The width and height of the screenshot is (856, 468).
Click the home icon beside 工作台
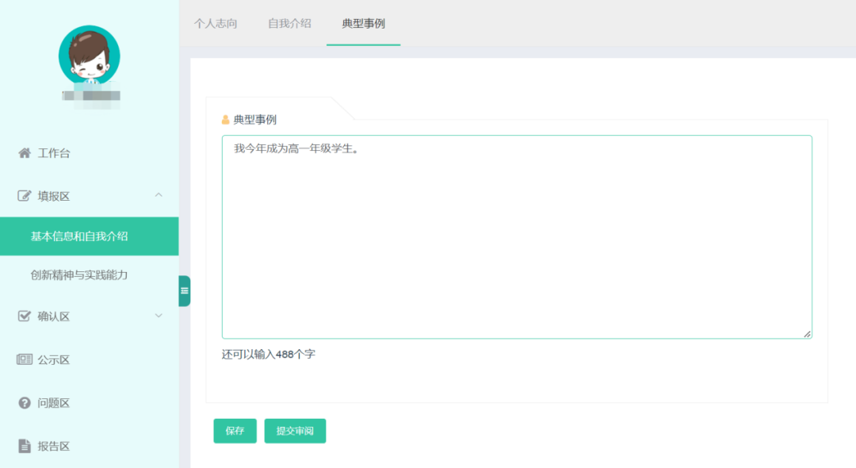[x=25, y=153]
